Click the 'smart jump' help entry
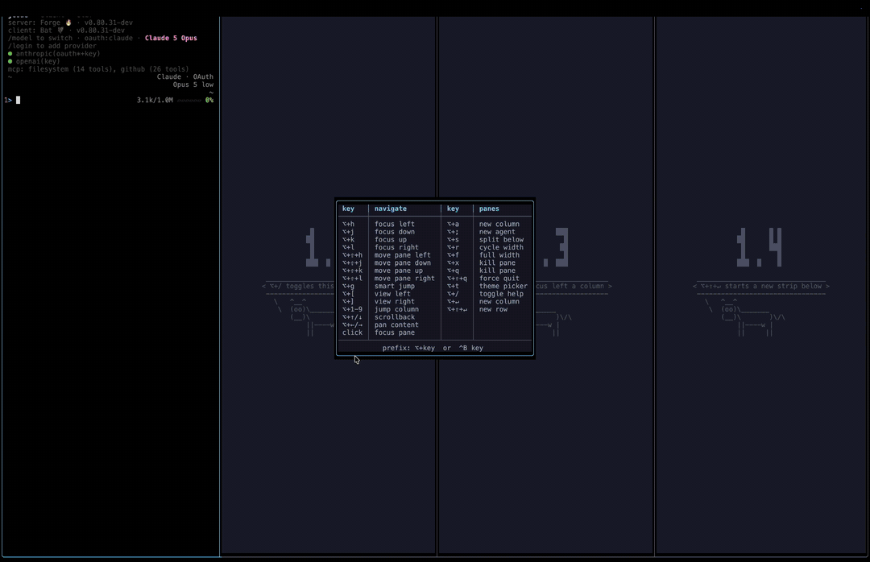Screen dimensions: 870x562 tap(395, 287)
